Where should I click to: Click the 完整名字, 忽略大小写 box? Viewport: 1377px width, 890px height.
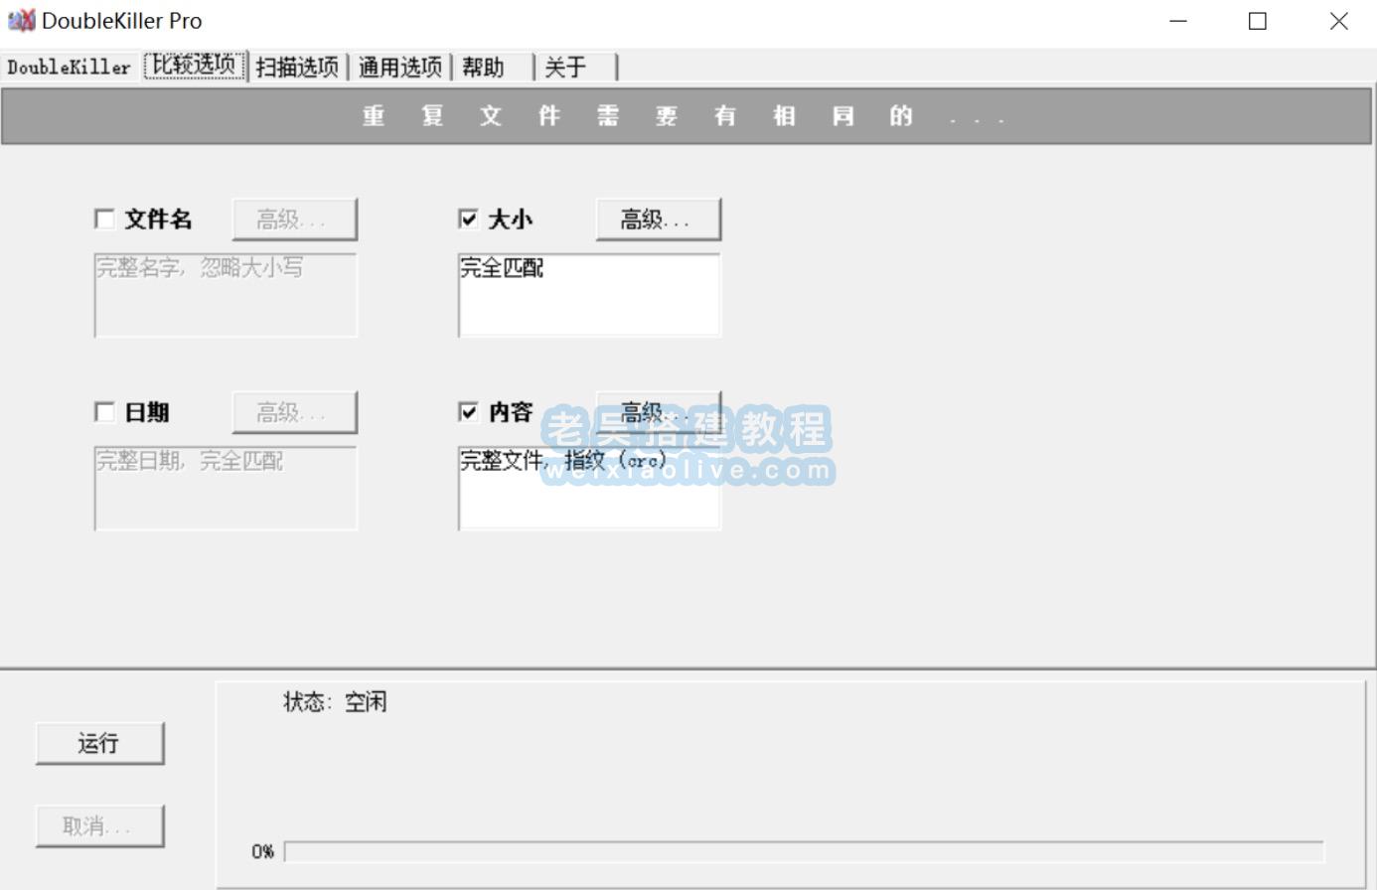(226, 295)
